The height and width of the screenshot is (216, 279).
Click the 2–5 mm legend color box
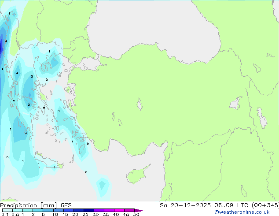point(38,210)
